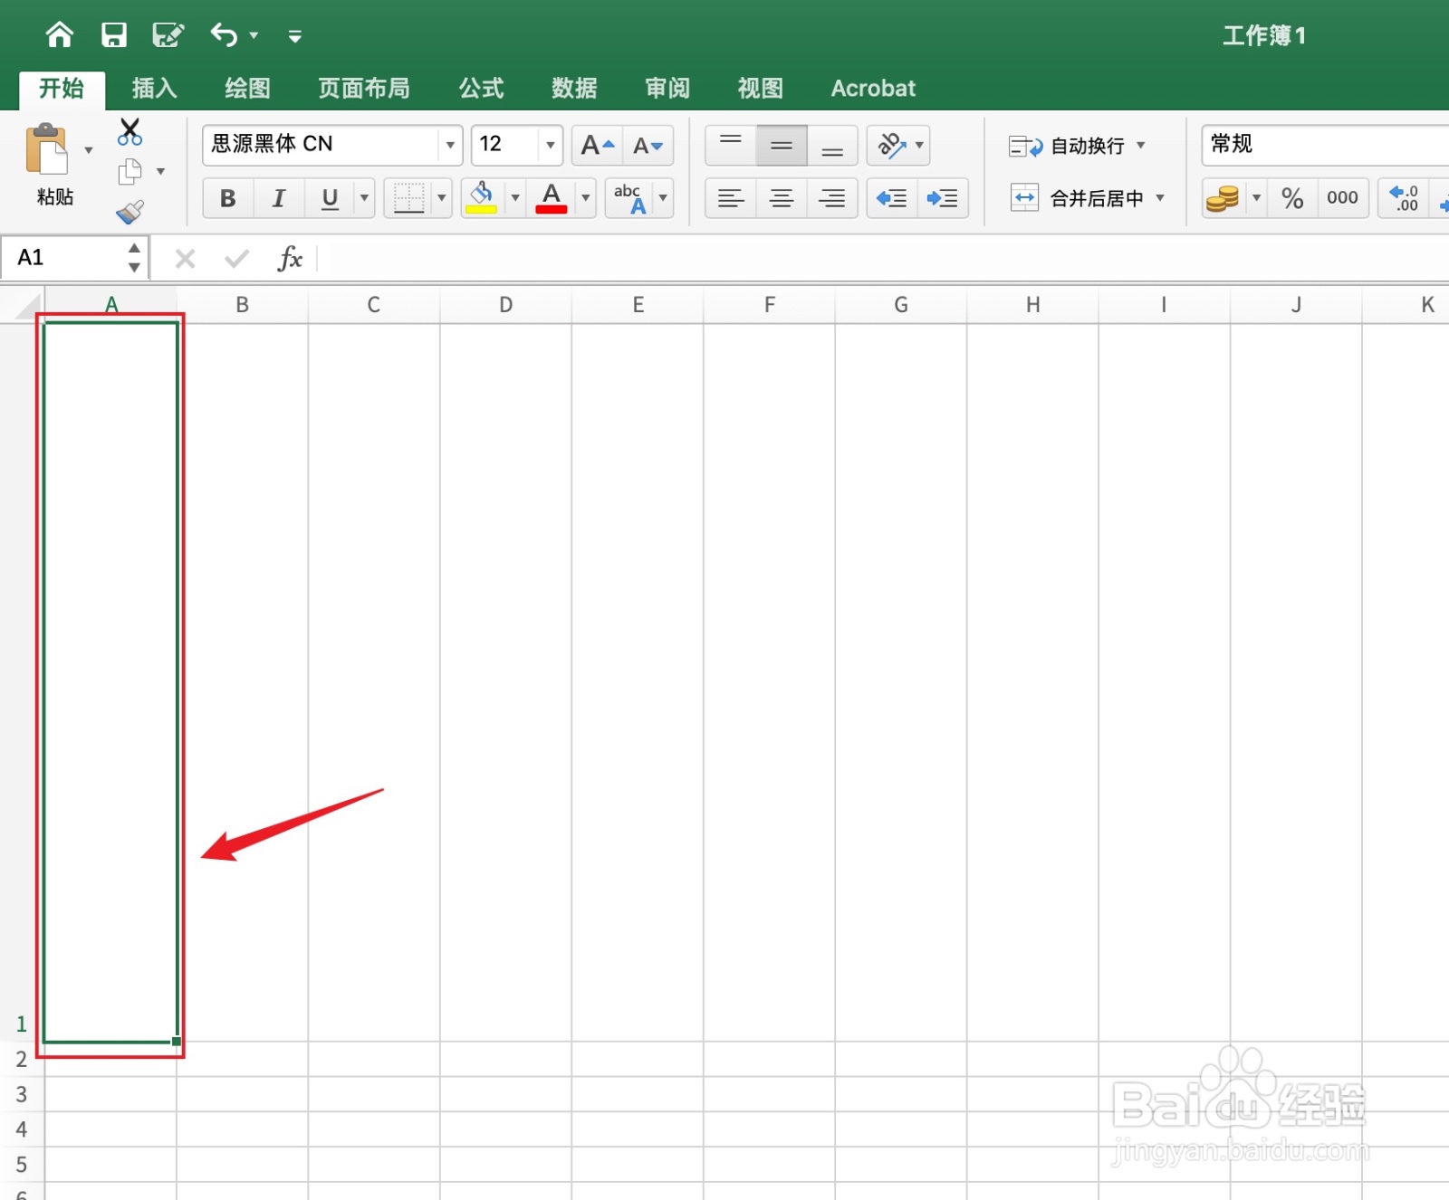The height and width of the screenshot is (1200, 1449).
Task: Increase indent
Action: click(943, 198)
